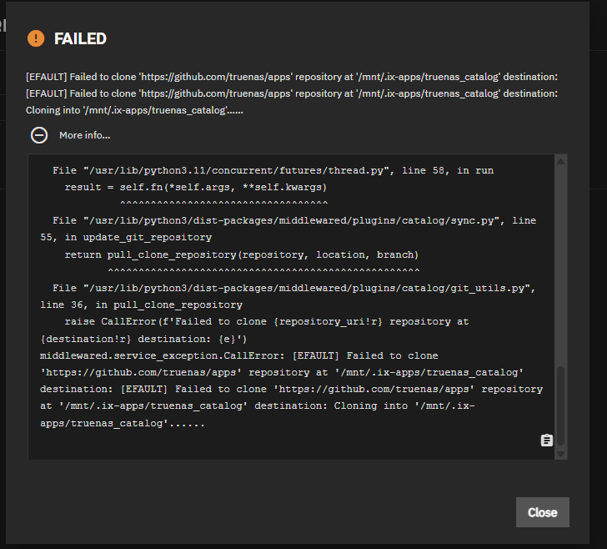Close the FAILED error dialog
The height and width of the screenshot is (549, 607).
coord(542,512)
